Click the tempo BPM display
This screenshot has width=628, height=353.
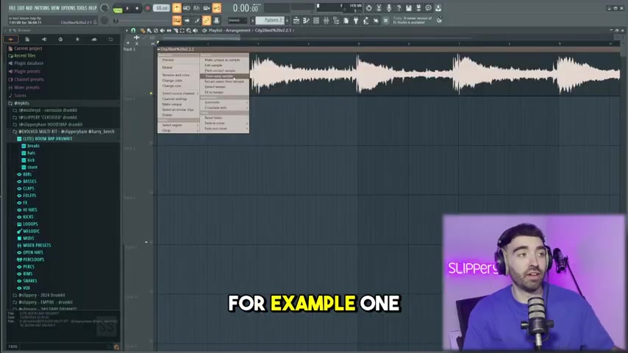point(161,8)
